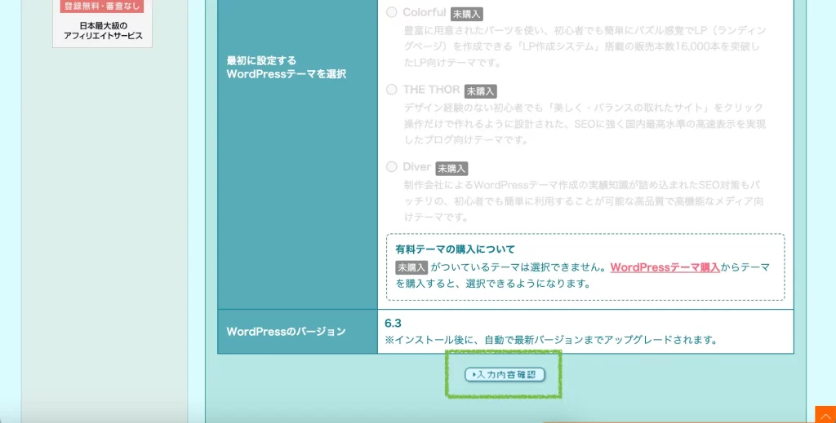Image resolution: width=836 pixels, height=423 pixels.
Task: Click the 最初に設定するWordPressテーマを選択 row header
Action: 286,68
